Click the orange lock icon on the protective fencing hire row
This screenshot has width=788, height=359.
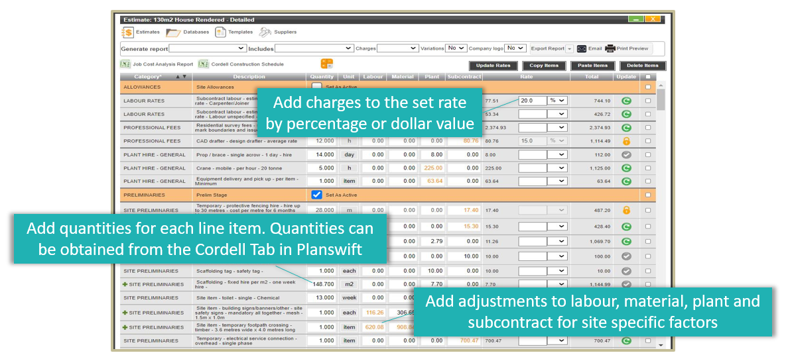[x=625, y=211]
